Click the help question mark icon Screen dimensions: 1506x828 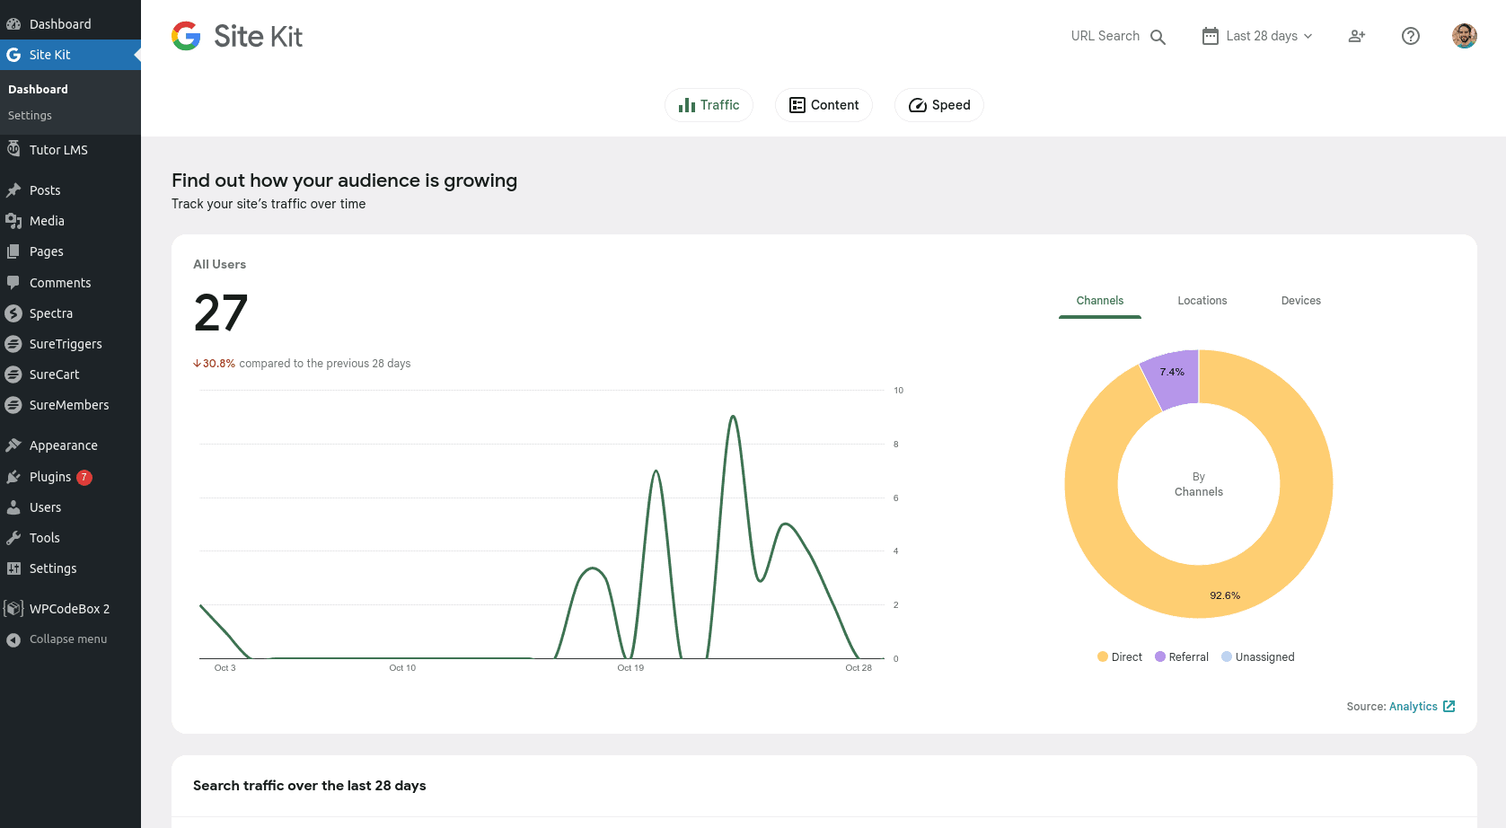point(1410,36)
